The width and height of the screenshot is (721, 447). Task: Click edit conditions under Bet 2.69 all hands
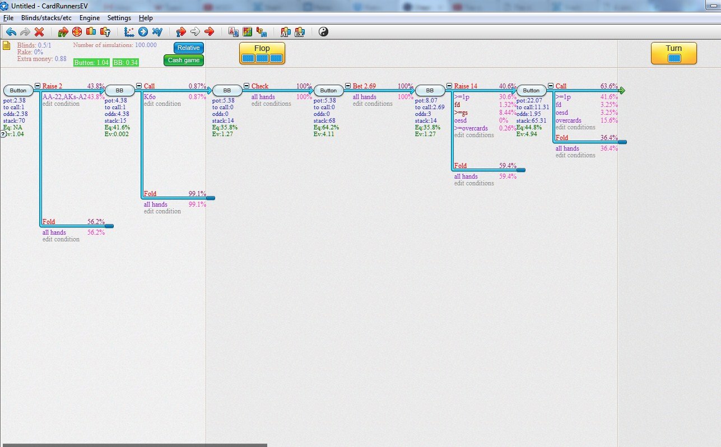[373, 104]
